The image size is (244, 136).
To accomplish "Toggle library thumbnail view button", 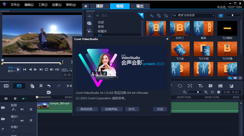I will tap(220, 15).
